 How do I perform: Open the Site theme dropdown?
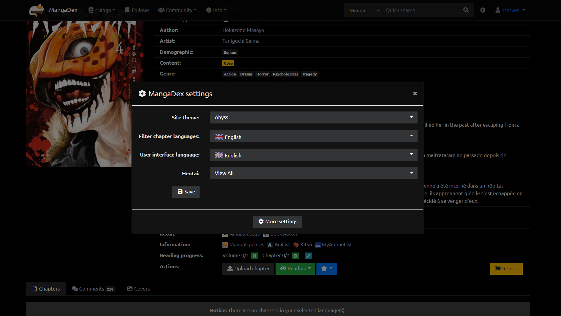click(x=314, y=117)
